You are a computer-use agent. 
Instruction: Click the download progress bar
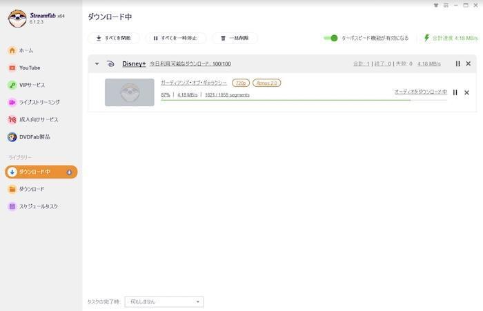[x=304, y=100]
